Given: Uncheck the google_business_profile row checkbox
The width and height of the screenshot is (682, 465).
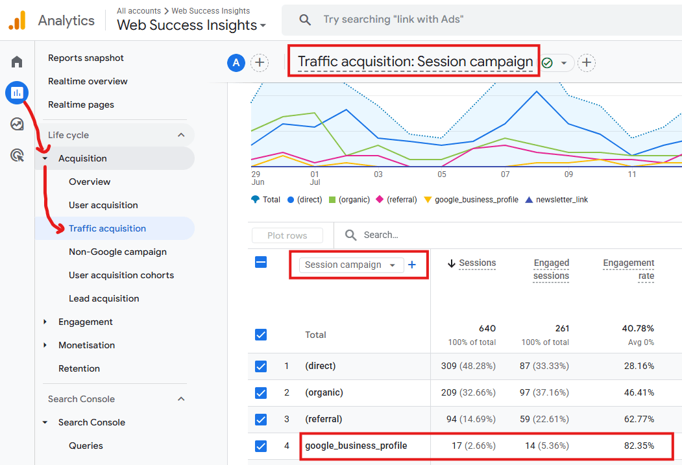Looking at the screenshot, I should tap(261, 446).
